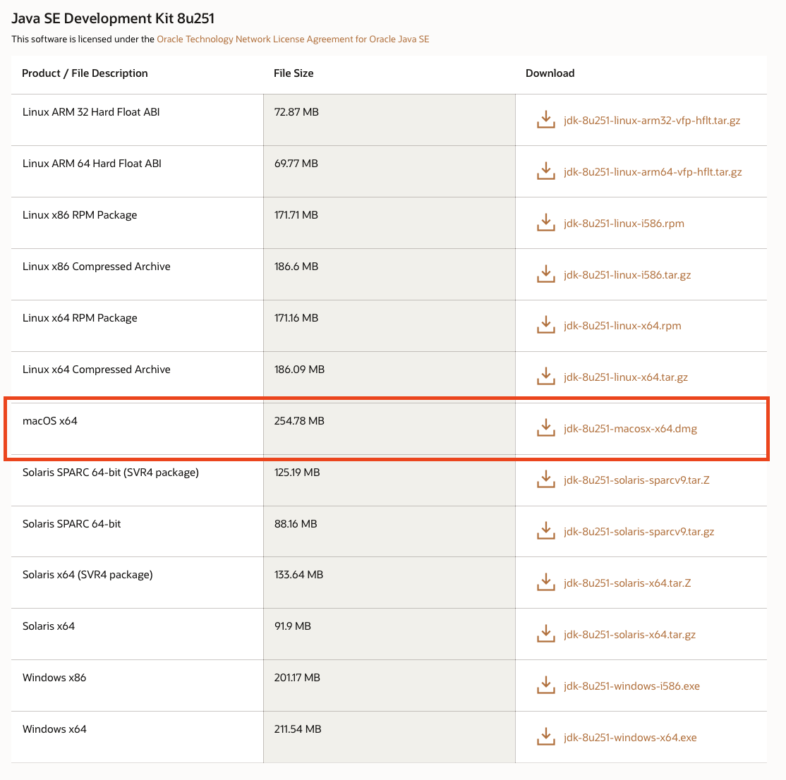Select Solaris x64 (SVR4 package) description
Screen dimensions: 786x780
coord(87,575)
